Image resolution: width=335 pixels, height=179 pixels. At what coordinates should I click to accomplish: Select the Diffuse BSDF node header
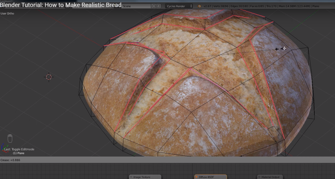210,177
